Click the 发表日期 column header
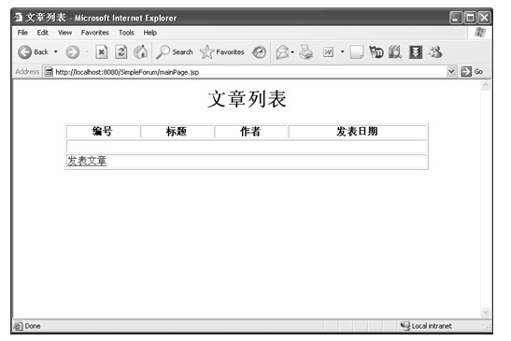 click(x=357, y=132)
